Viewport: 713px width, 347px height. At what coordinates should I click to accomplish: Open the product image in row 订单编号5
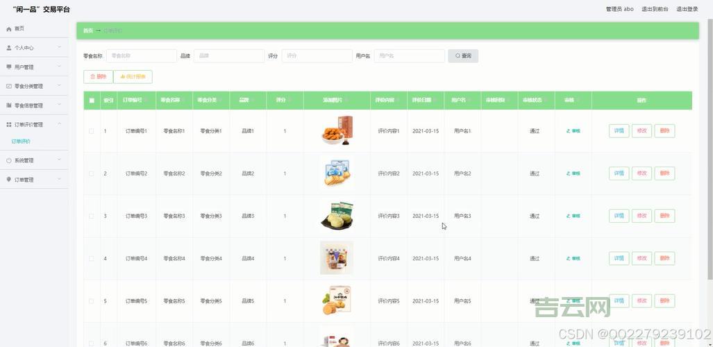point(337,301)
